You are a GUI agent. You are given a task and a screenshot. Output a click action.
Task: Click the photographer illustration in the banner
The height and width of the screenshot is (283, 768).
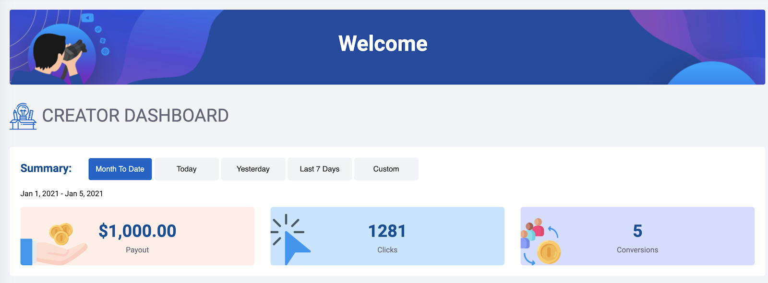(60, 53)
